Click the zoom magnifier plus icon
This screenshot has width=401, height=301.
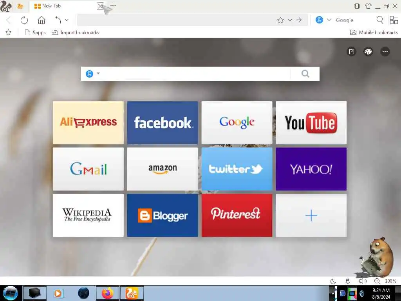[377, 281]
